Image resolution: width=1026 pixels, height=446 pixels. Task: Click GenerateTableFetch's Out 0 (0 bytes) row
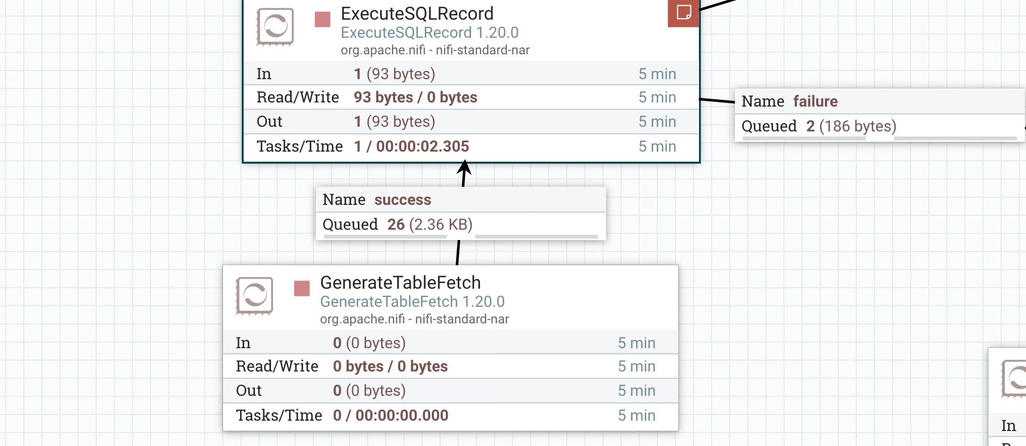(x=450, y=391)
